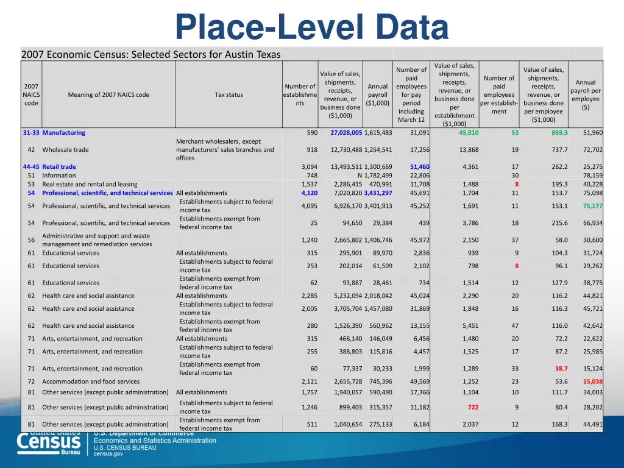Click the Other services value 1,940,057
The height and width of the screenshot is (468, 624).
(348, 392)
